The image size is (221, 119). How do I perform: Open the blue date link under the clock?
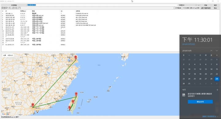[188, 44]
